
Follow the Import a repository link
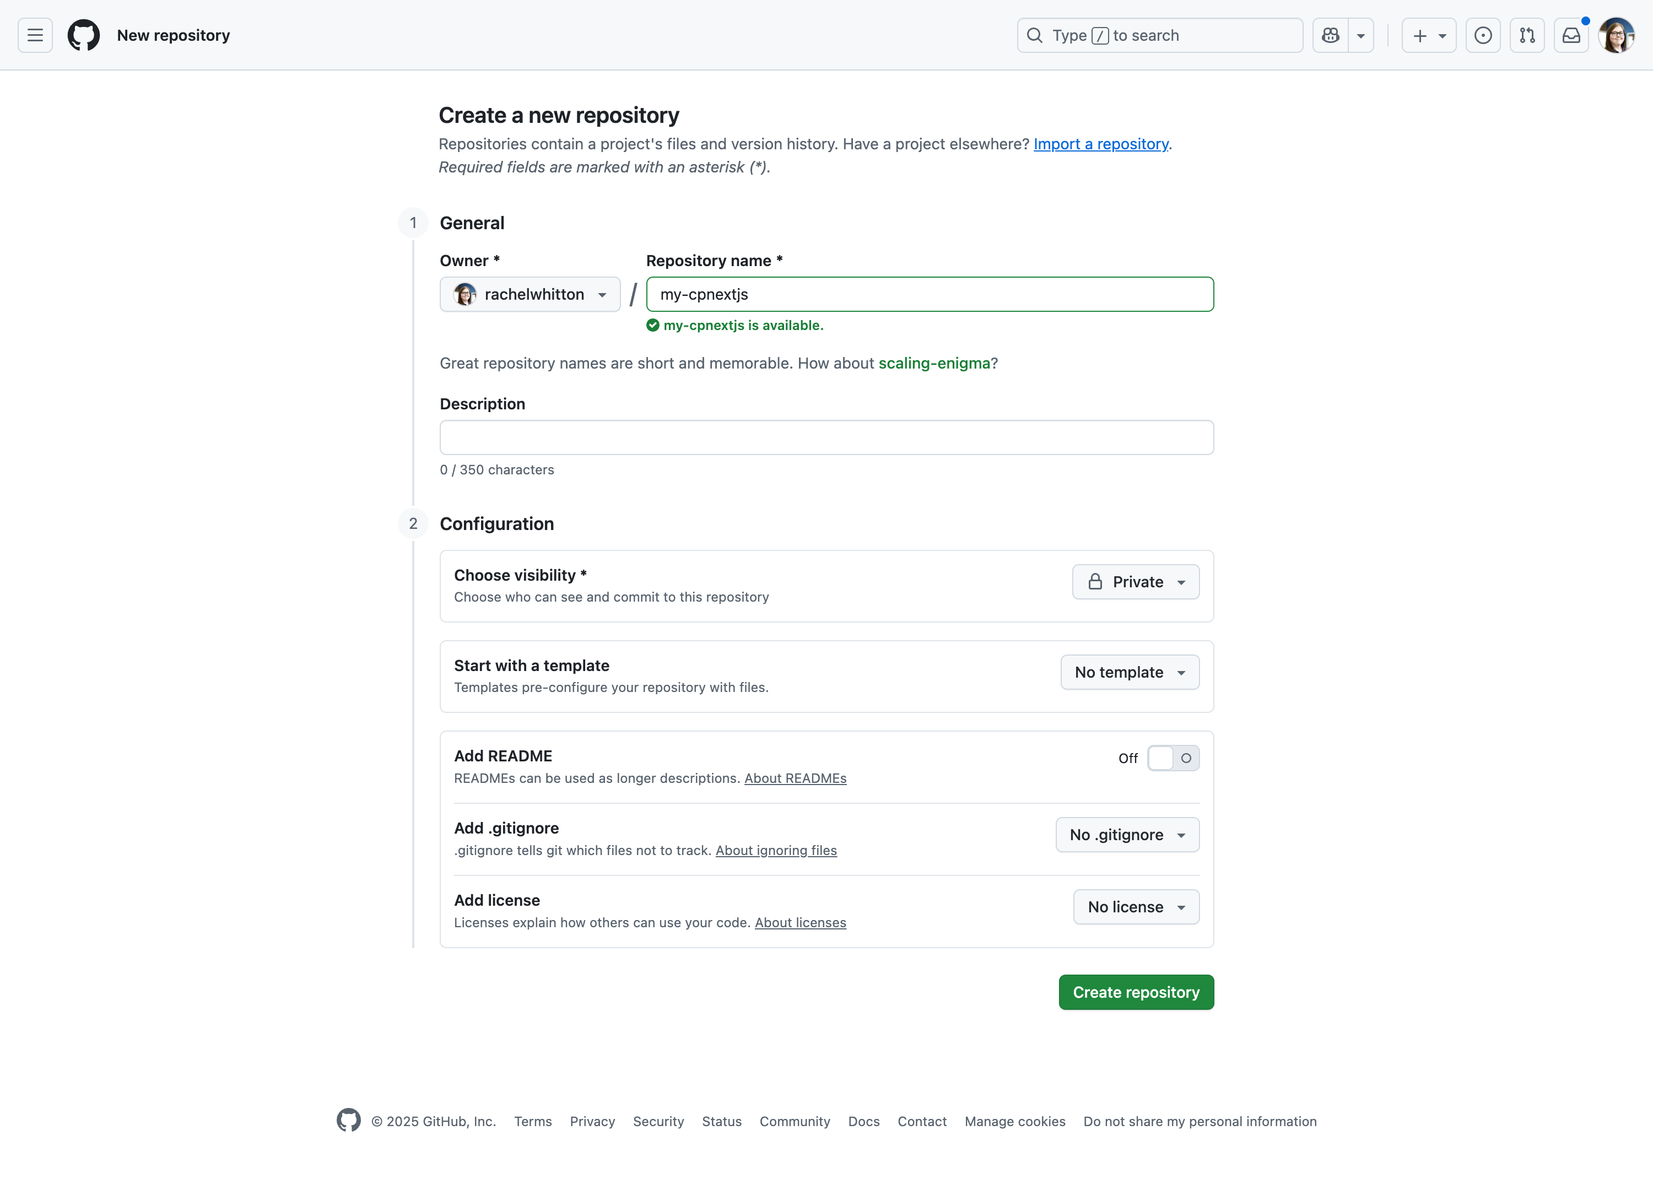click(1100, 144)
